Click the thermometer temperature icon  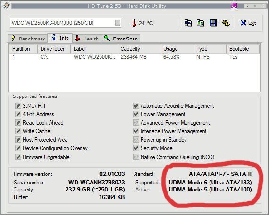tap(134, 23)
